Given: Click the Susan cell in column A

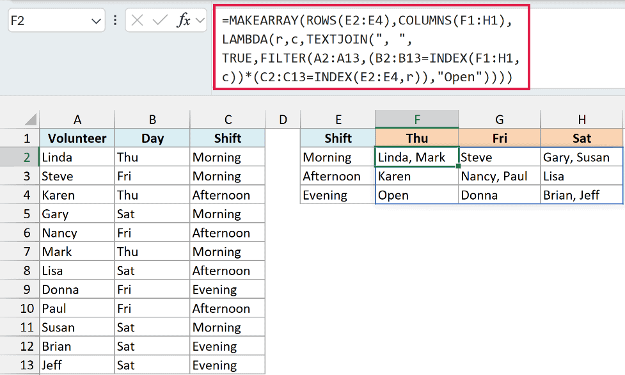Looking at the screenshot, I should pos(77,327).
